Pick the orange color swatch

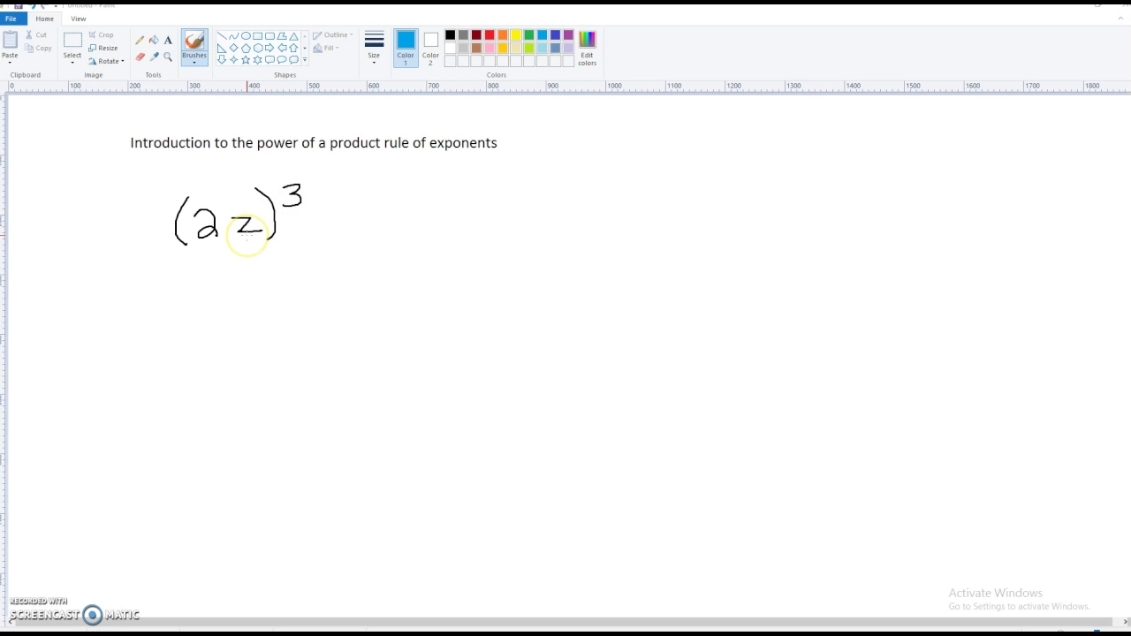point(503,35)
